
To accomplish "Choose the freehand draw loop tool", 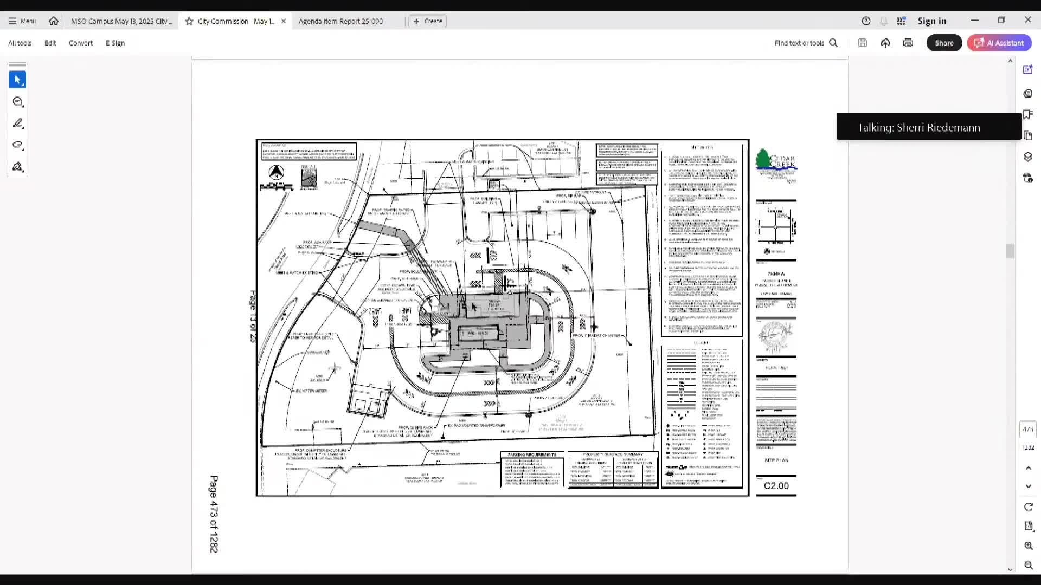I will (x=17, y=145).
